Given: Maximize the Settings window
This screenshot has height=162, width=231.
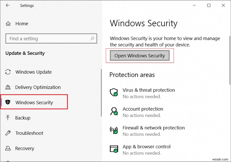Looking at the screenshot, I should click(209, 5).
